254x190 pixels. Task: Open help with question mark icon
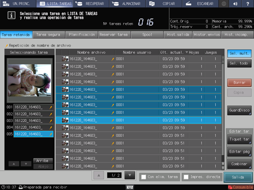(248, 3)
